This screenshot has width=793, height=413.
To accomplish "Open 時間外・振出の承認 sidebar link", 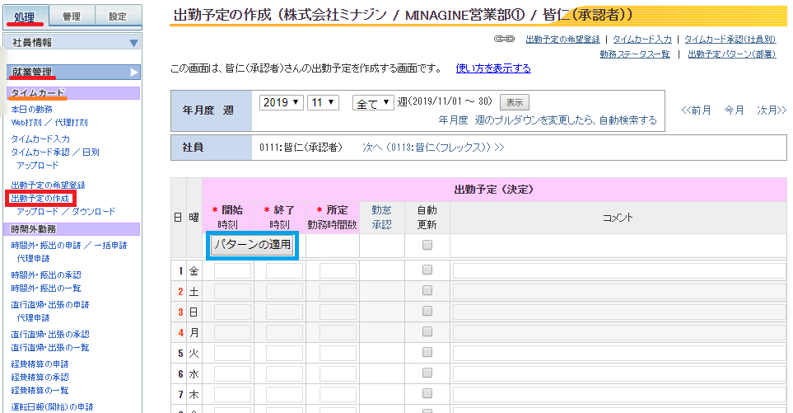I will [x=46, y=275].
